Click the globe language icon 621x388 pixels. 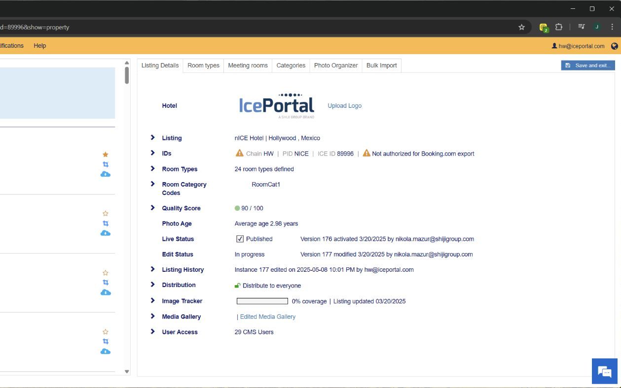[x=614, y=46]
